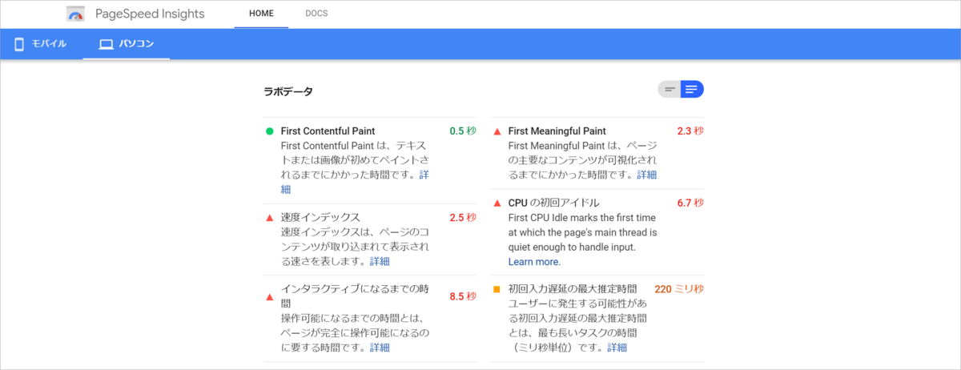
Task: Click the 8.5 秒 value
Action: click(x=463, y=296)
